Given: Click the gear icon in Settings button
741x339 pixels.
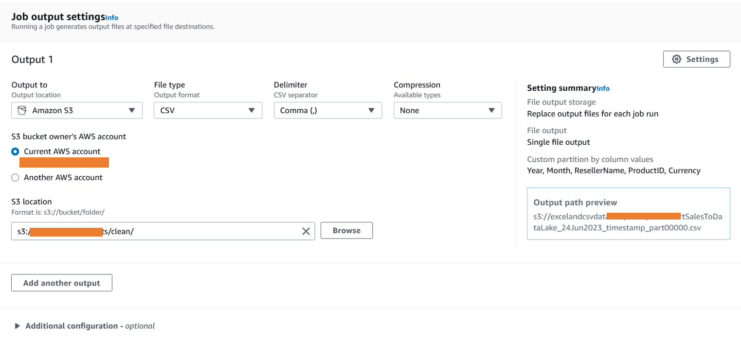Looking at the screenshot, I should [x=676, y=59].
